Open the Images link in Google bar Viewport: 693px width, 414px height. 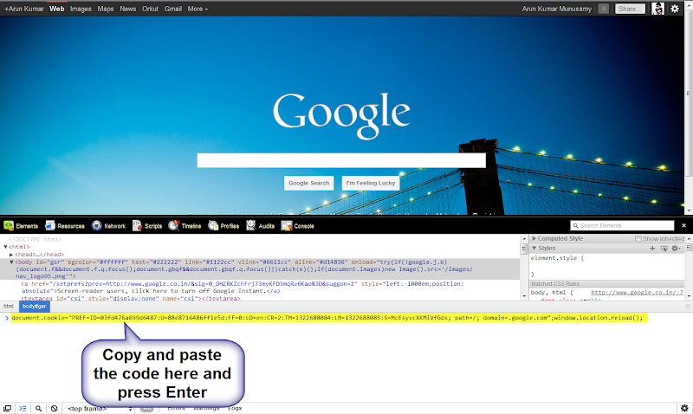coord(81,9)
